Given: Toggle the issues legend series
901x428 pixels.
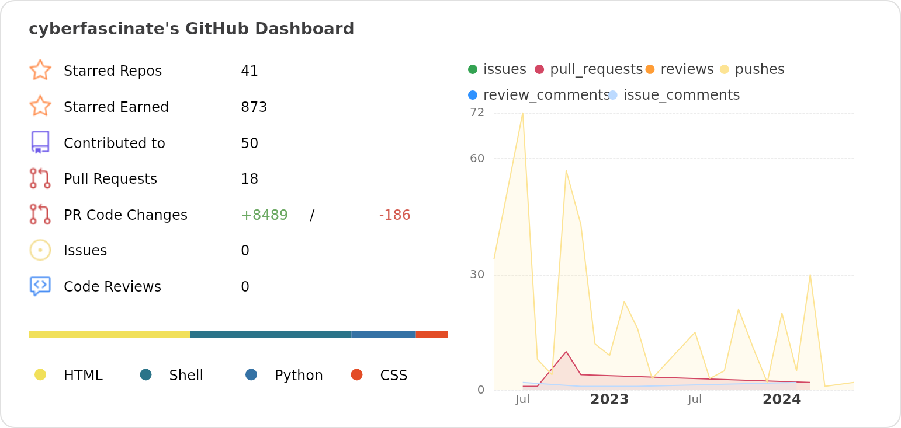Looking at the screenshot, I should click(497, 69).
